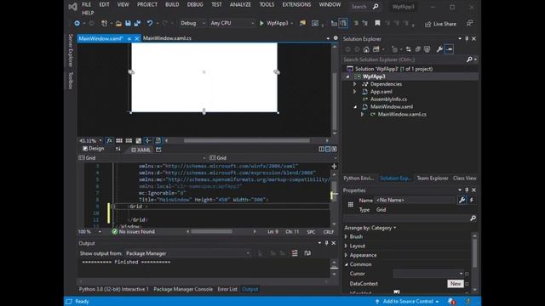Click the Navigate Backward icon
The image size is (545, 306).
(77, 23)
